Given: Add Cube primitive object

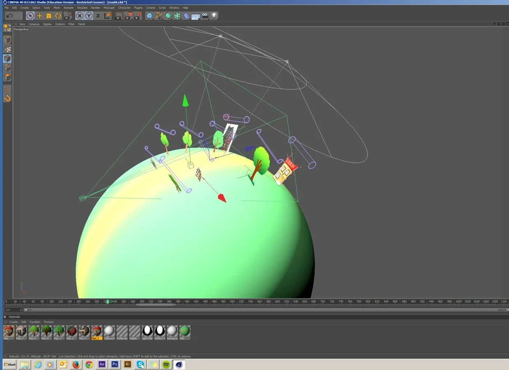Looking at the screenshot, I should click(150, 16).
